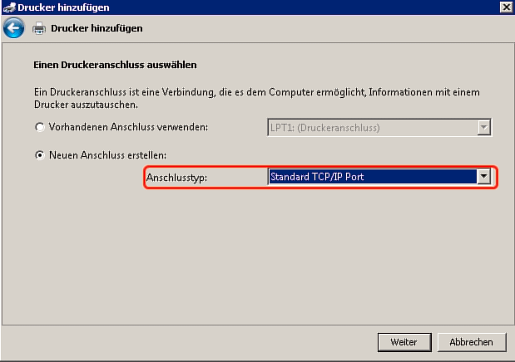Click the Anschlusstyp label
Viewport: 515px width, 362px height.
coord(176,178)
